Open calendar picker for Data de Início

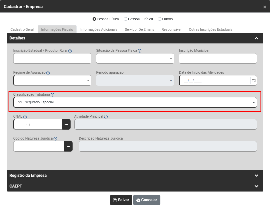coord(253,80)
